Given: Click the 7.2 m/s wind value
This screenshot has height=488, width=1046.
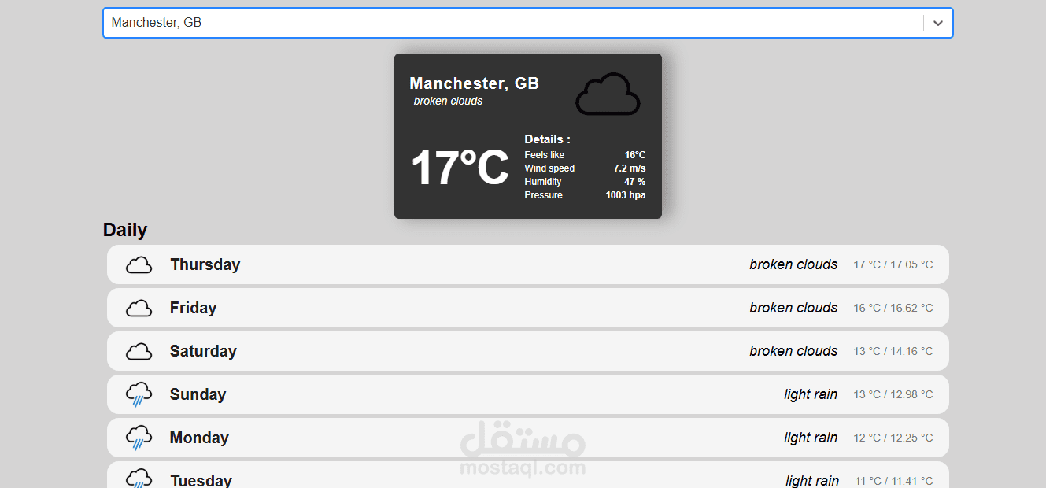Looking at the screenshot, I should pos(630,168).
